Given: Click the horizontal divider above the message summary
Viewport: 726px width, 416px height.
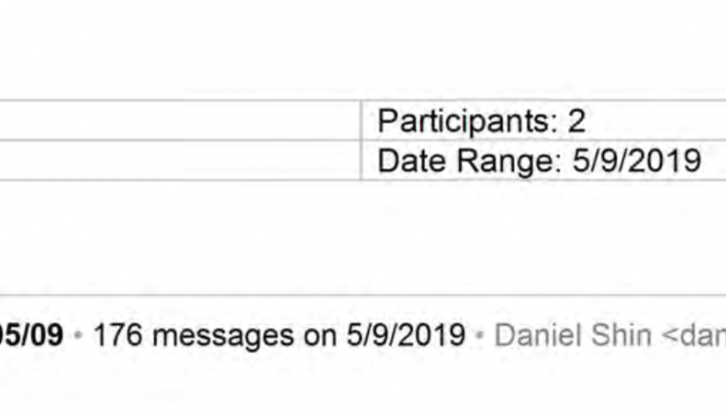Looking at the screenshot, I should (363, 295).
